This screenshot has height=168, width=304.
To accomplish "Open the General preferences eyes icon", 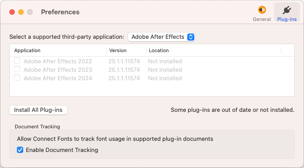I will pos(262,10).
